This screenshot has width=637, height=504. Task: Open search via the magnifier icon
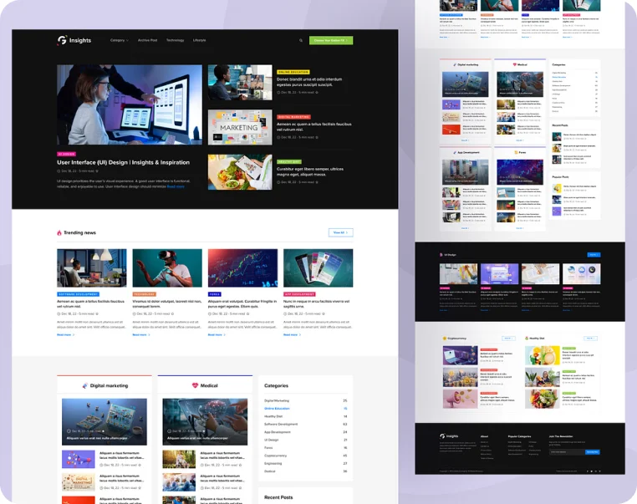click(301, 40)
